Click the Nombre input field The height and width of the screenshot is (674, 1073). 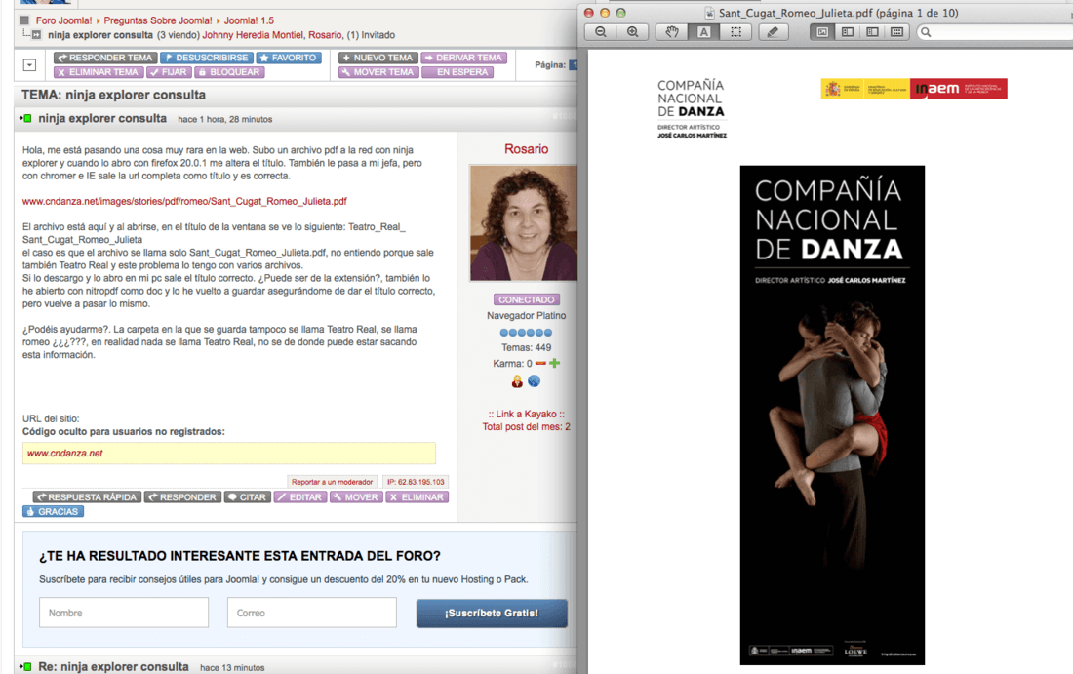[x=124, y=613]
